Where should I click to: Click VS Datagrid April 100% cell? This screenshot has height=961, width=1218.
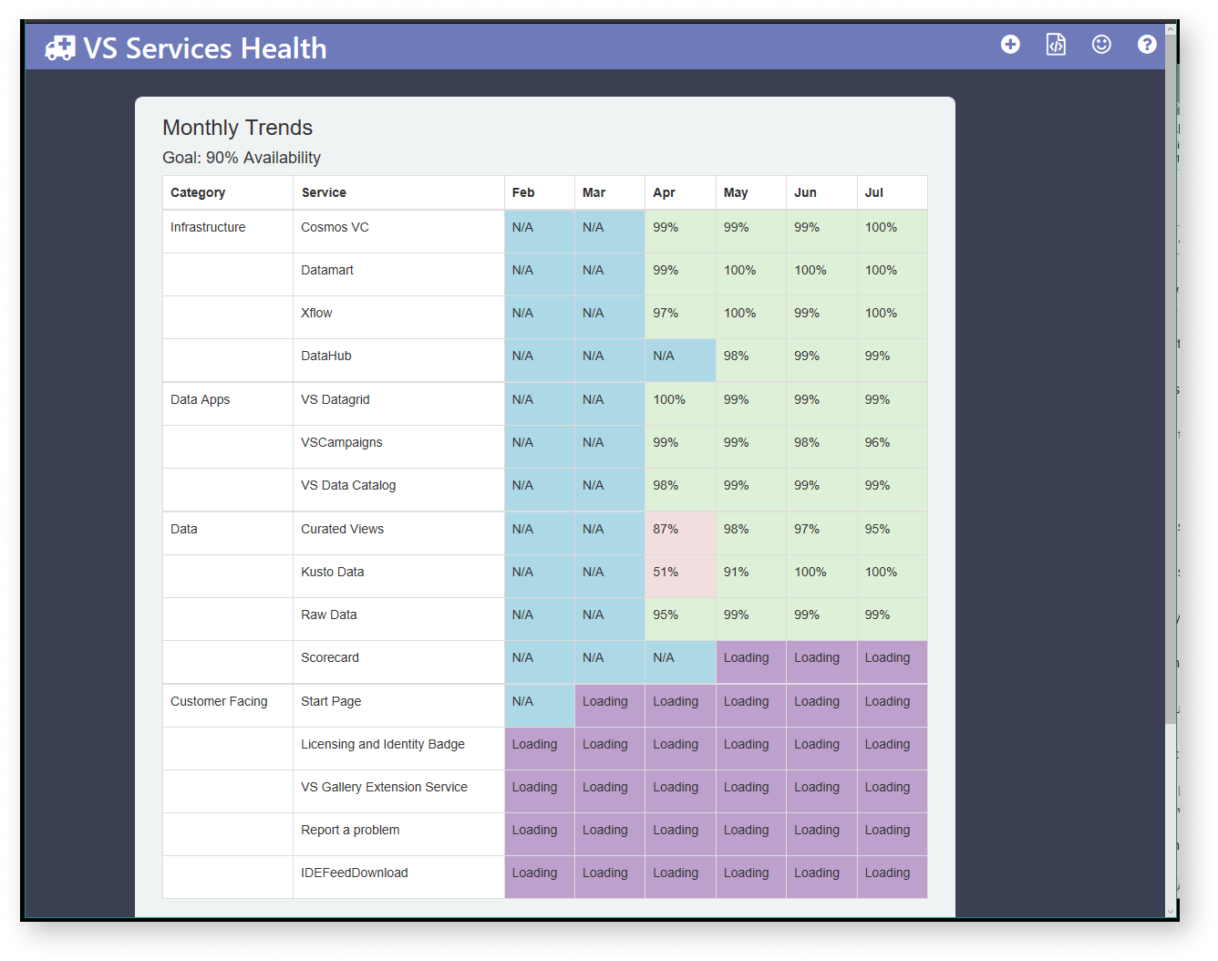tap(680, 404)
